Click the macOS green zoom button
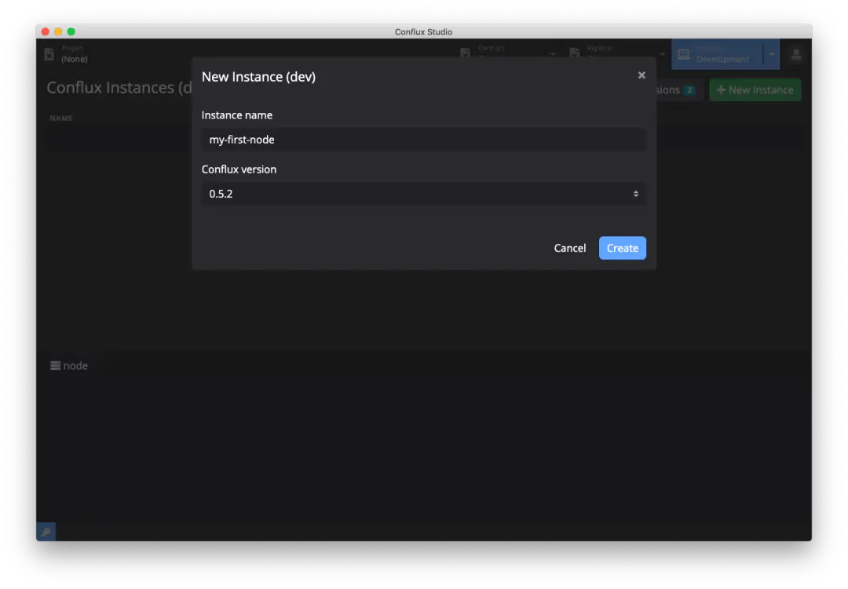This screenshot has width=848, height=589. 71,32
